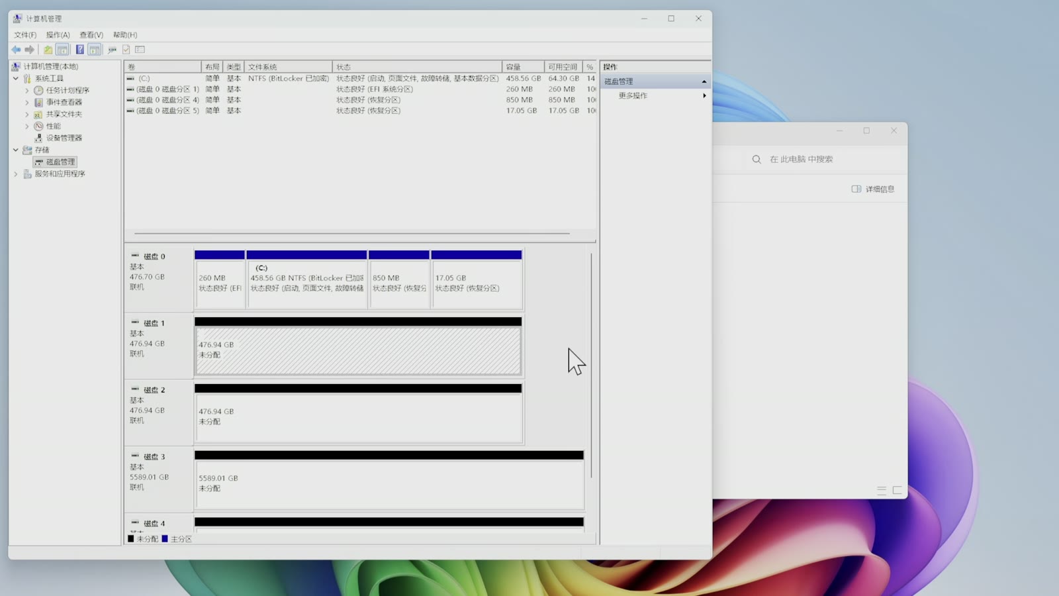The height and width of the screenshot is (596, 1059).
Task: Open the 操作(A) menu
Action: pos(58,34)
